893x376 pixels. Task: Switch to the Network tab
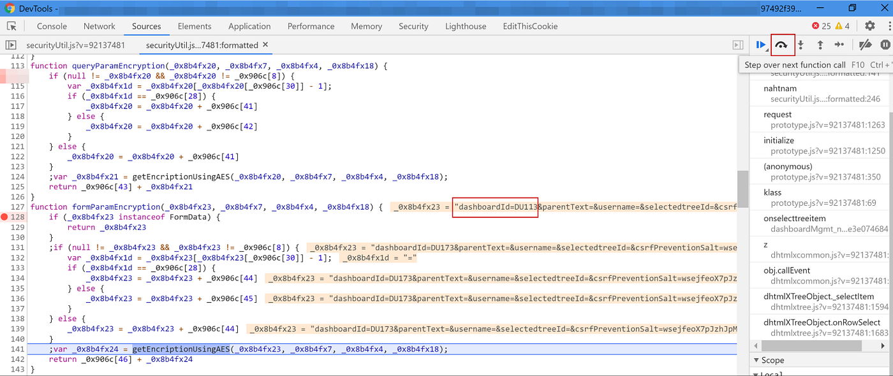click(99, 26)
